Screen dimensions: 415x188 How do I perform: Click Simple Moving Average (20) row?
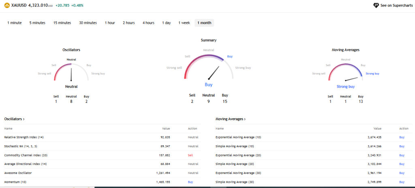[x=314, y=164]
